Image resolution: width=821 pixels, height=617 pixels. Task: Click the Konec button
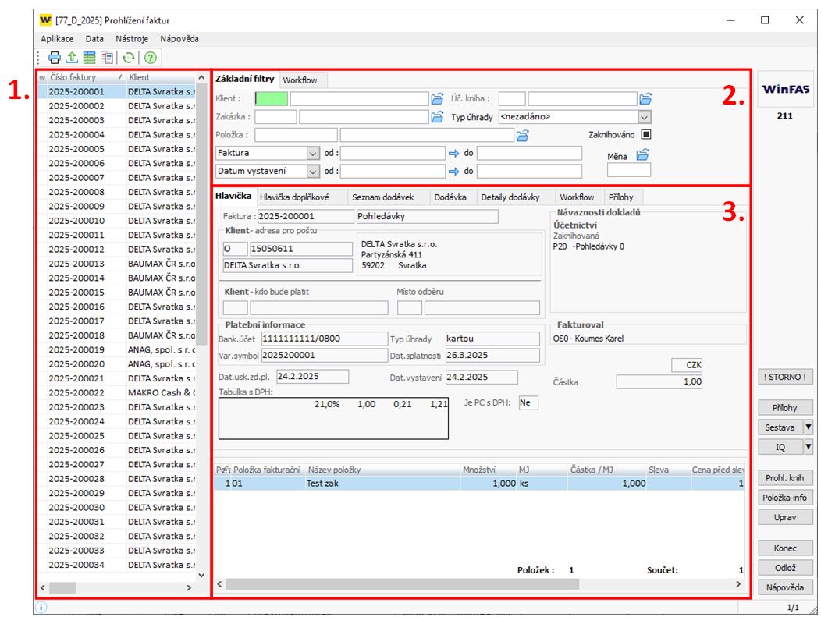pos(785,548)
